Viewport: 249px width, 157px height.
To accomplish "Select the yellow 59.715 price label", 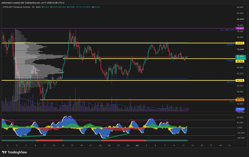I will coord(239,80).
